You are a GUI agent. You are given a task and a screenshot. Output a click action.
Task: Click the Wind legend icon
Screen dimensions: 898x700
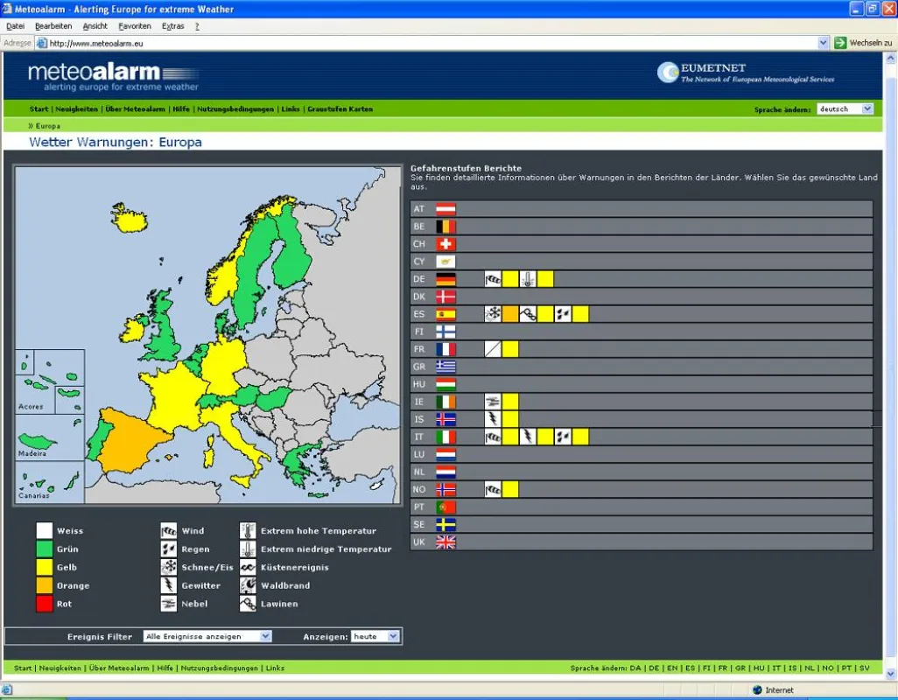(x=168, y=530)
